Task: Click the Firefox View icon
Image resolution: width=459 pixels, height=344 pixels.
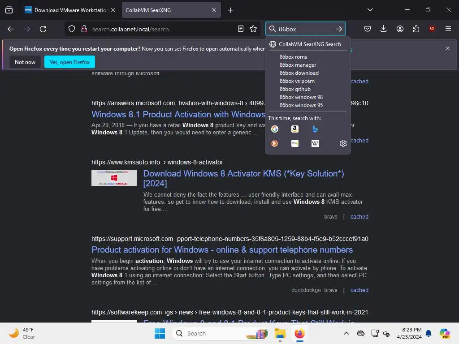Action: [x=9, y=10]
